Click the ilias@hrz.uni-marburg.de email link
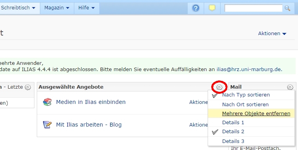This screenshot has height=150, width=298. [249, 70]
